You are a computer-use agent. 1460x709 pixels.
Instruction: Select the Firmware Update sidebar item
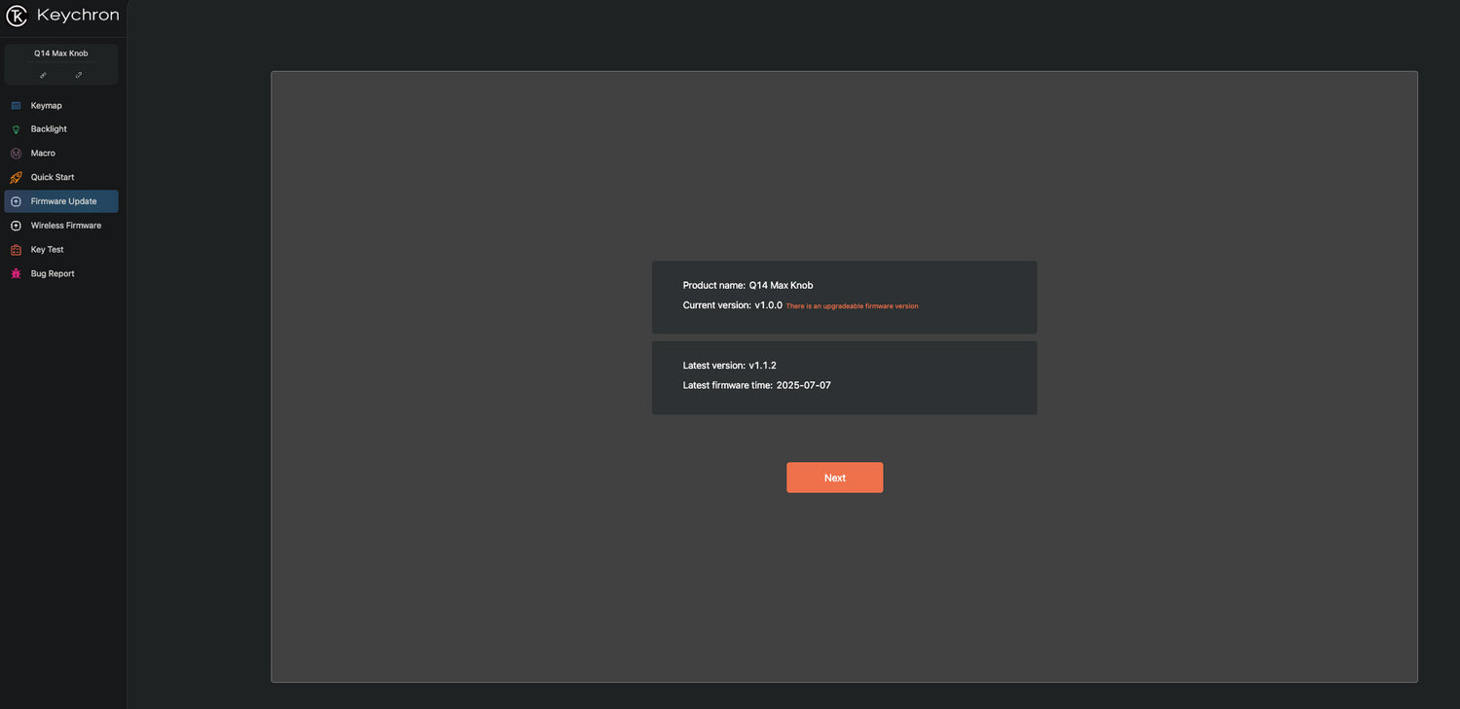[63, 201]
